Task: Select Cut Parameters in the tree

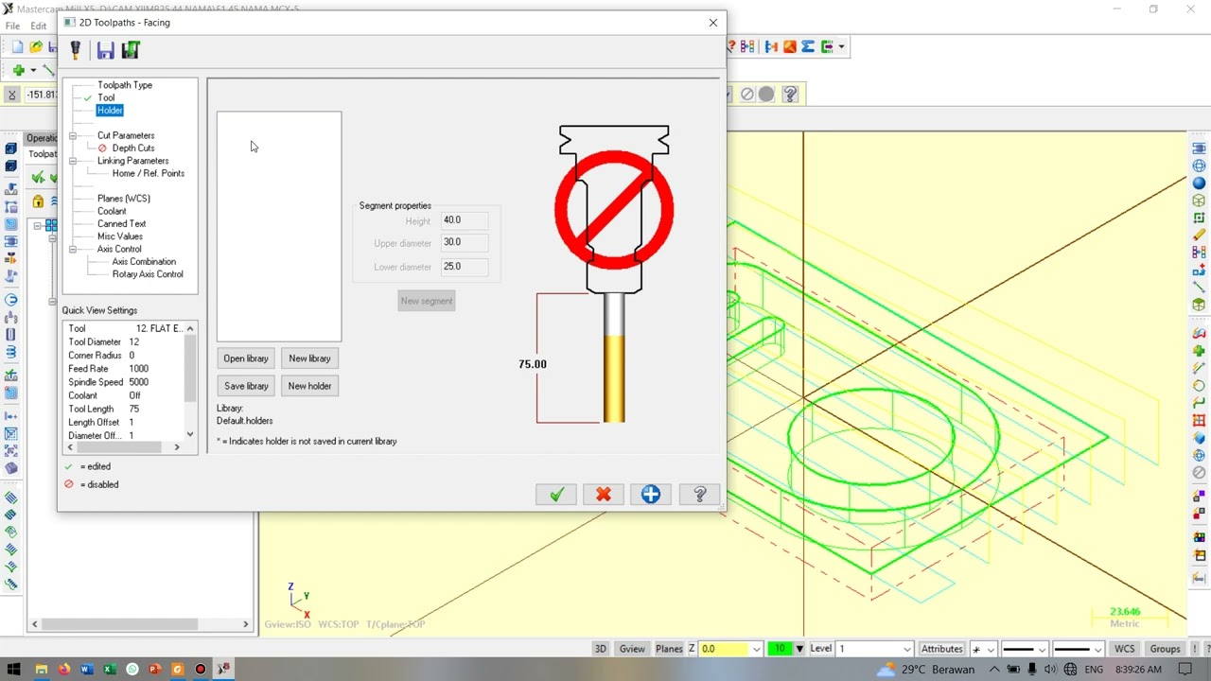Action: click(125, 135)
